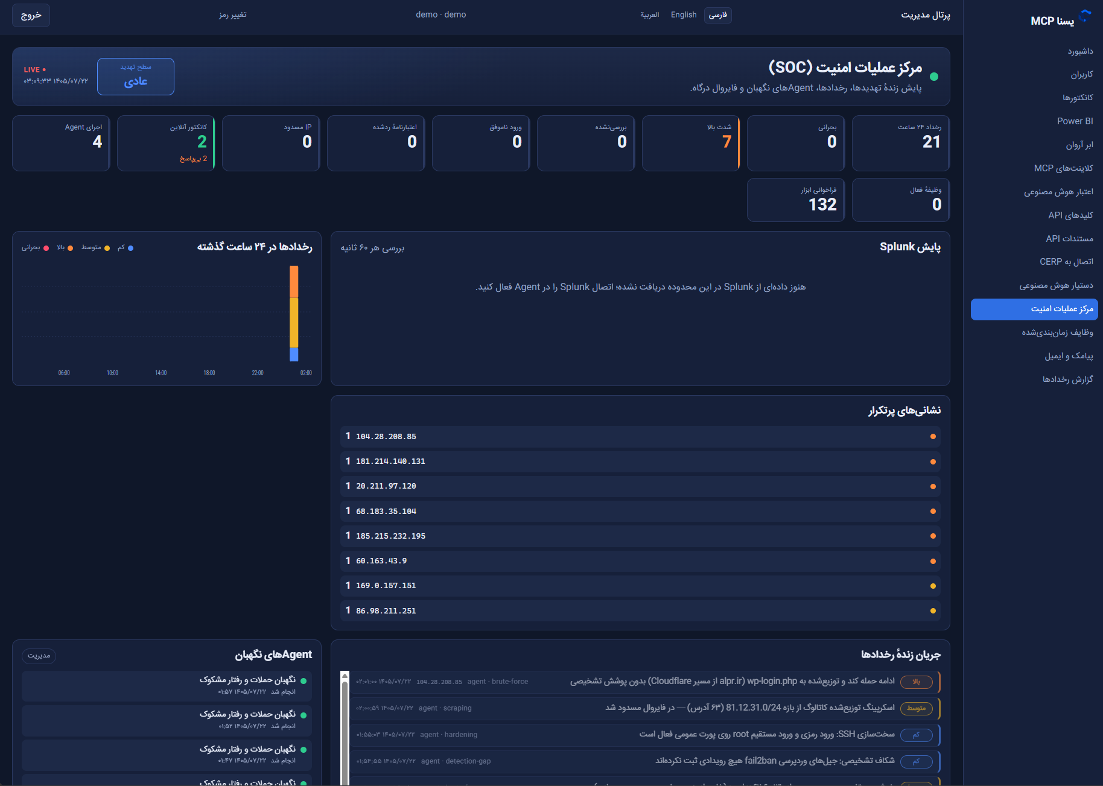
Task: Click IP row 185.215.232.195
Action: (640, 536)
